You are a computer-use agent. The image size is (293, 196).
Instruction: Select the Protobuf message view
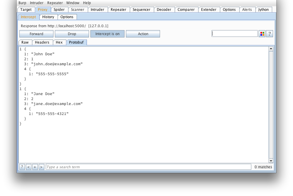point(76,42)
